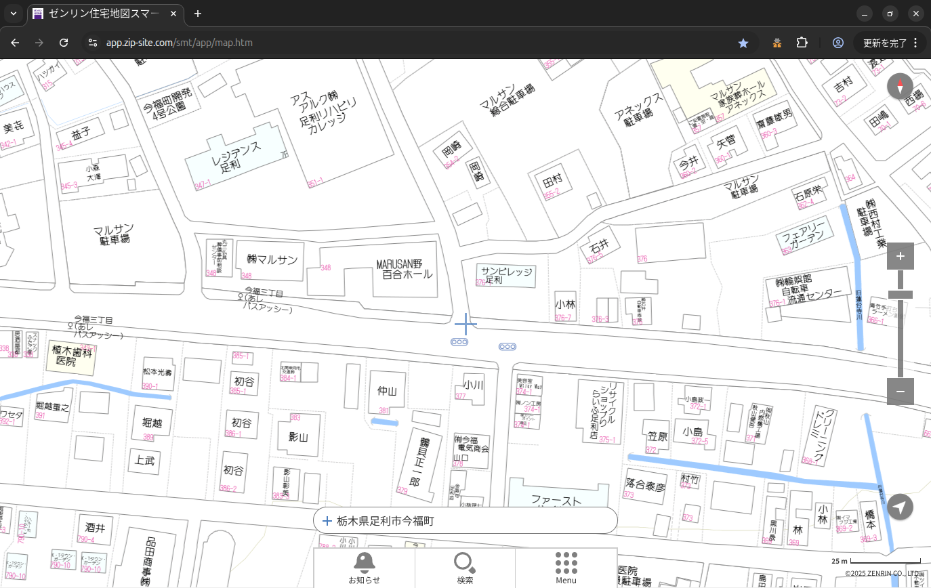Click the MARUSAN野百合ホール building
This screenshot has width=931, height=588.
tap(405, 269)
